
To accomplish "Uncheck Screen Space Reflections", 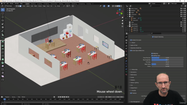I will 131,50.
